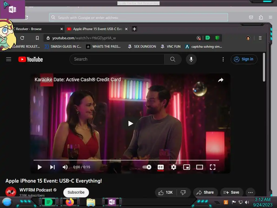Viewport: 277px width, 208px height.
Task: Click the system tray network icon
Action: click(x=240, y=202)
